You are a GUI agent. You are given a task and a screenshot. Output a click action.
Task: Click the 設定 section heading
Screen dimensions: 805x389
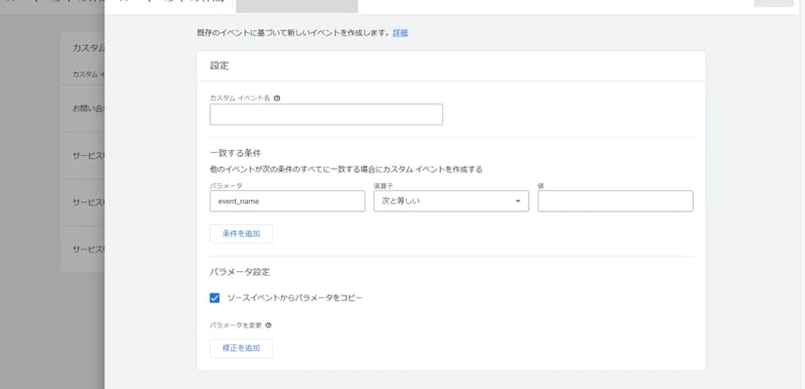click(220, 66)
